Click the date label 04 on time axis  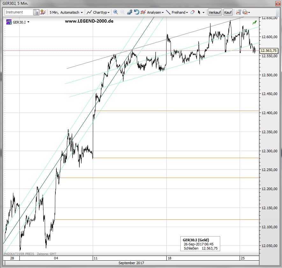click(56, 258)
